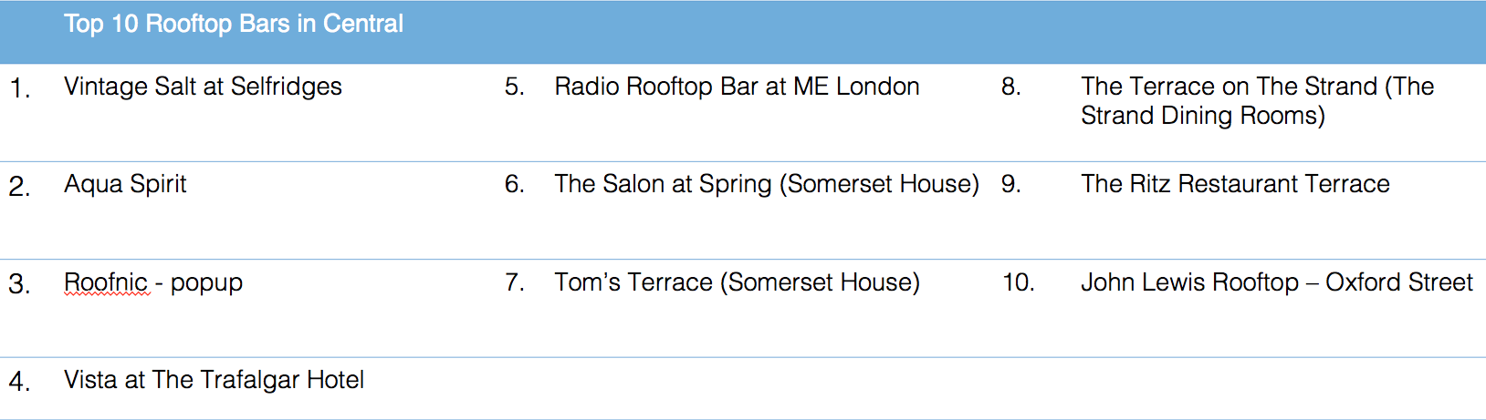Click the list number '8.'
The height and width of the screenshot is (420, 1486).
1010,87
